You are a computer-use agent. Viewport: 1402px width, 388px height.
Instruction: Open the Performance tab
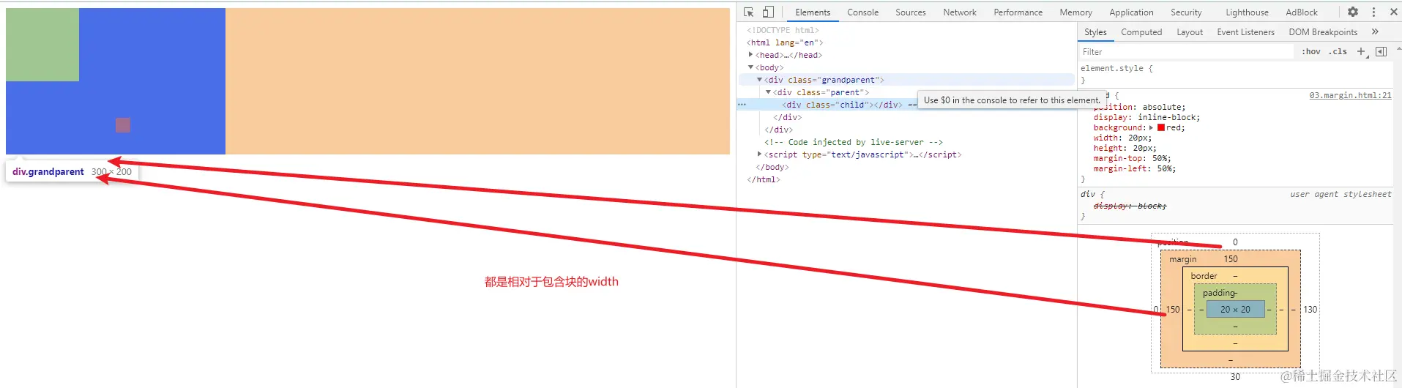1018,12
